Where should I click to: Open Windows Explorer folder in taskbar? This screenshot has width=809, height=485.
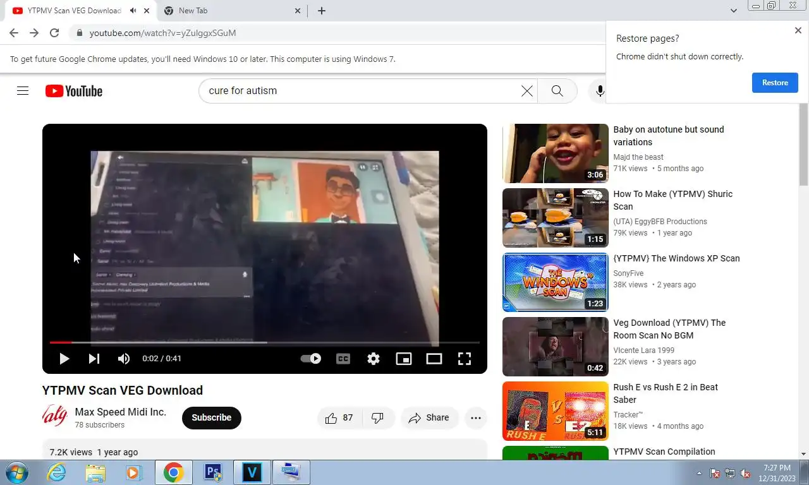[x=95, y=472]
